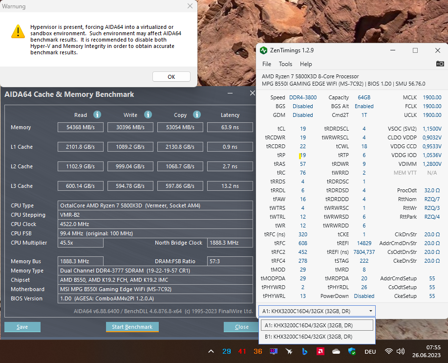Click FCLK value 1900.00
This screenshot has width=448, height=363.
click(432, 106)
